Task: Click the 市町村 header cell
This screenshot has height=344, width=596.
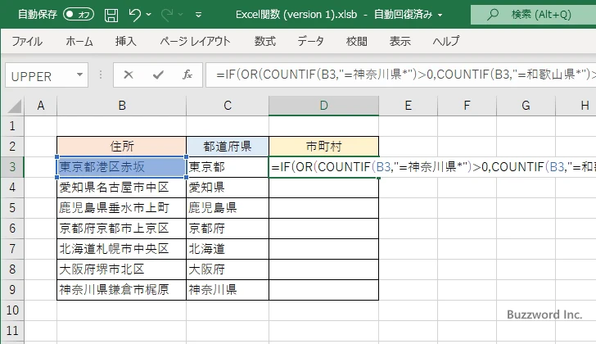Action: pos(323,147)
